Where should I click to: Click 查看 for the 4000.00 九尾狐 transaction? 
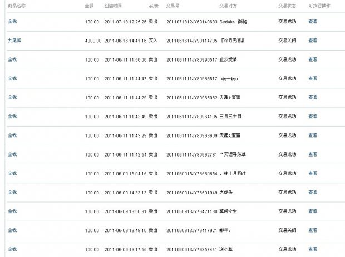(313, 40)
